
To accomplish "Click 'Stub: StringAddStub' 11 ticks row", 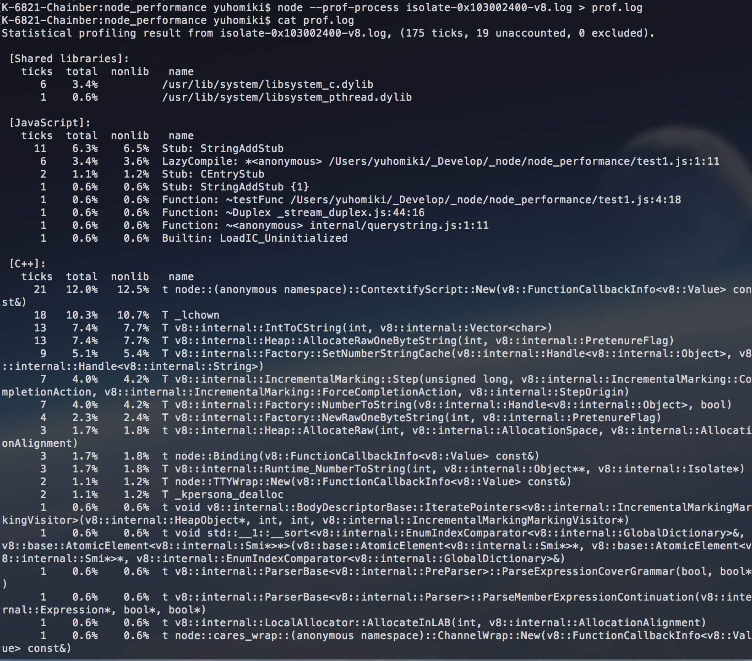I will (158, 149).
